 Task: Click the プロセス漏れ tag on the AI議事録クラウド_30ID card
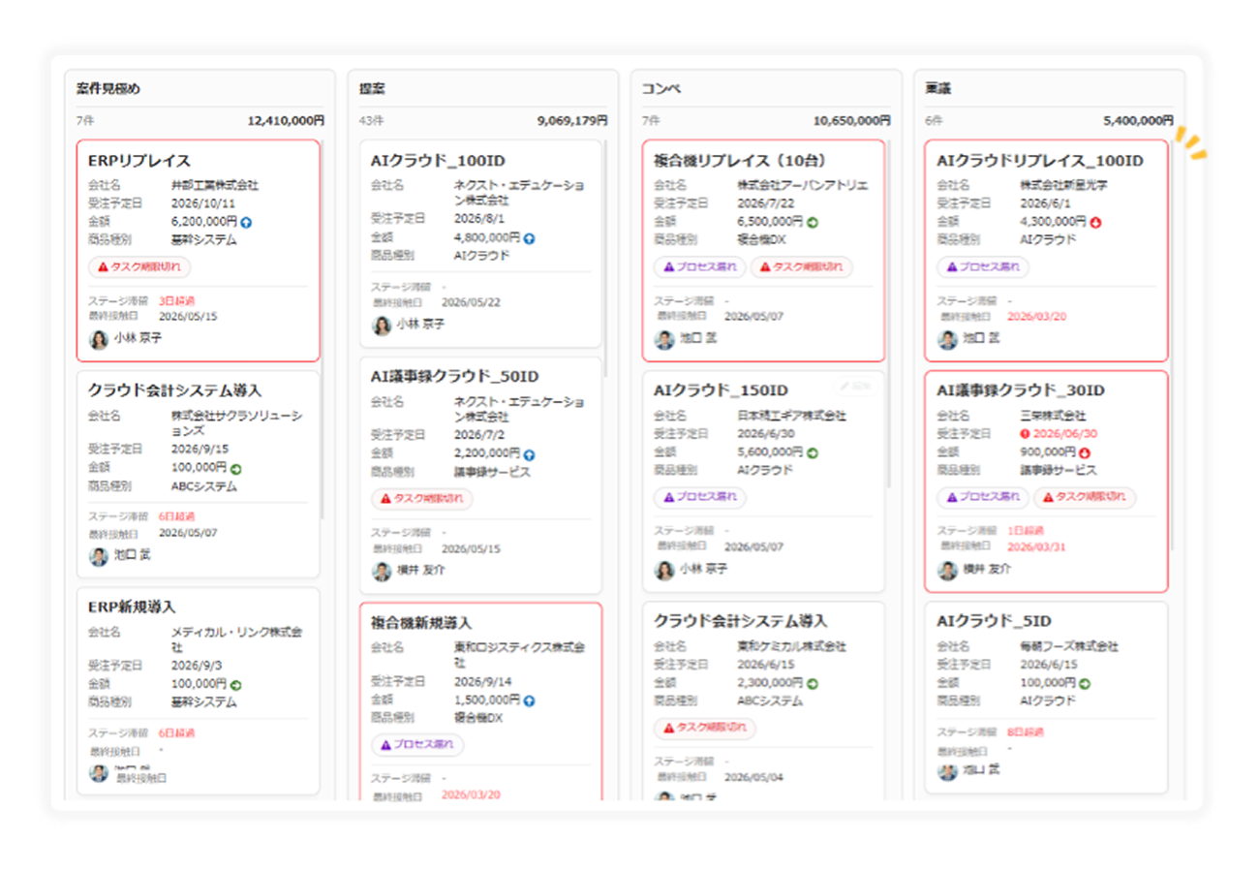983,497
